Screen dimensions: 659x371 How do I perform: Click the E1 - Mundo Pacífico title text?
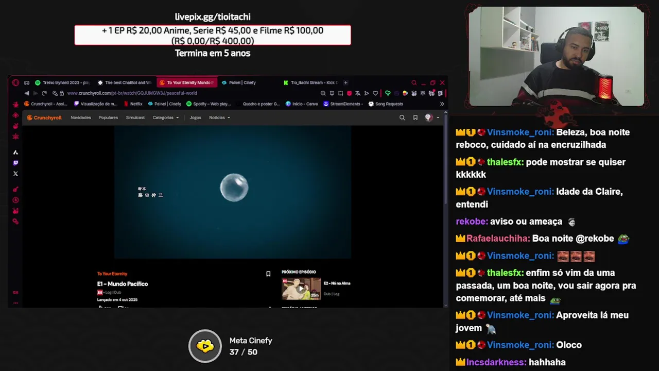[x=123, y=284]
